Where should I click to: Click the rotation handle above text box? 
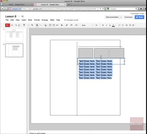click(101, 56)
